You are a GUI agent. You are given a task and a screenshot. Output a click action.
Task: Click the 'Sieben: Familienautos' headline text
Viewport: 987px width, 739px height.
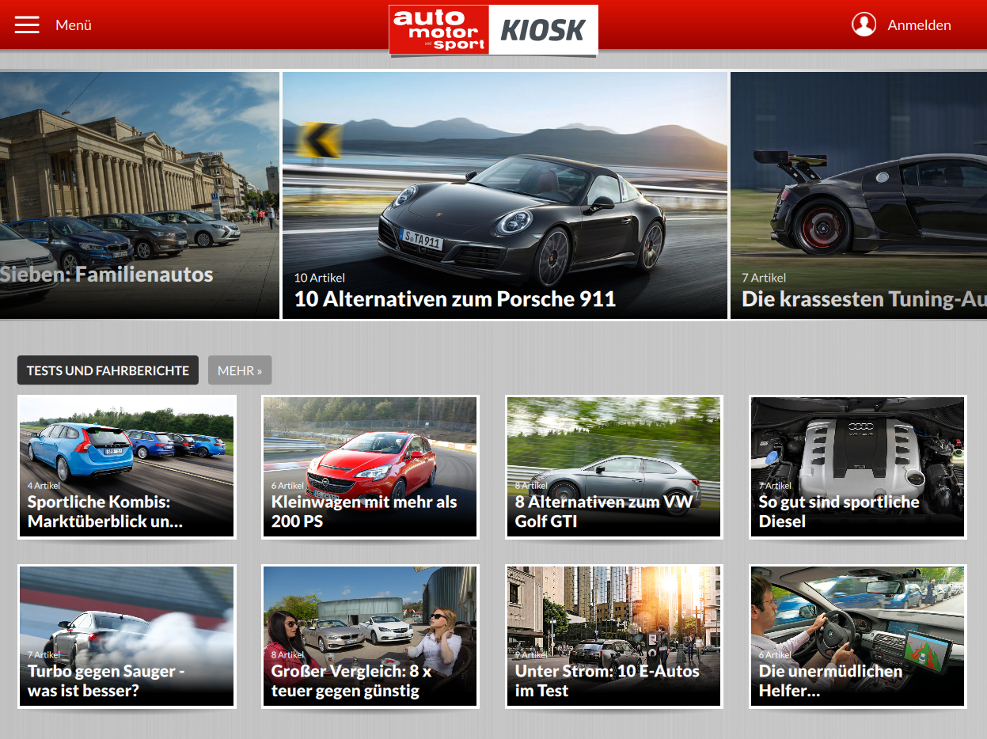tap(107, 275)
